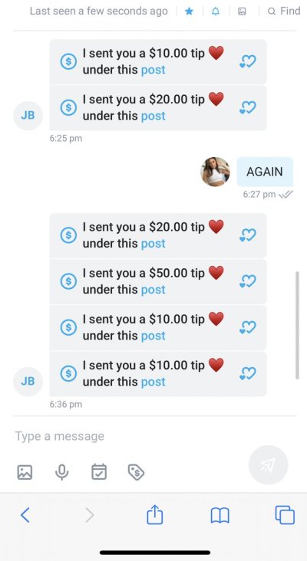This screenshot has width=307, height=561.
Task: Click dollar icon on the $50.00 tip
Action: point(68,281)
